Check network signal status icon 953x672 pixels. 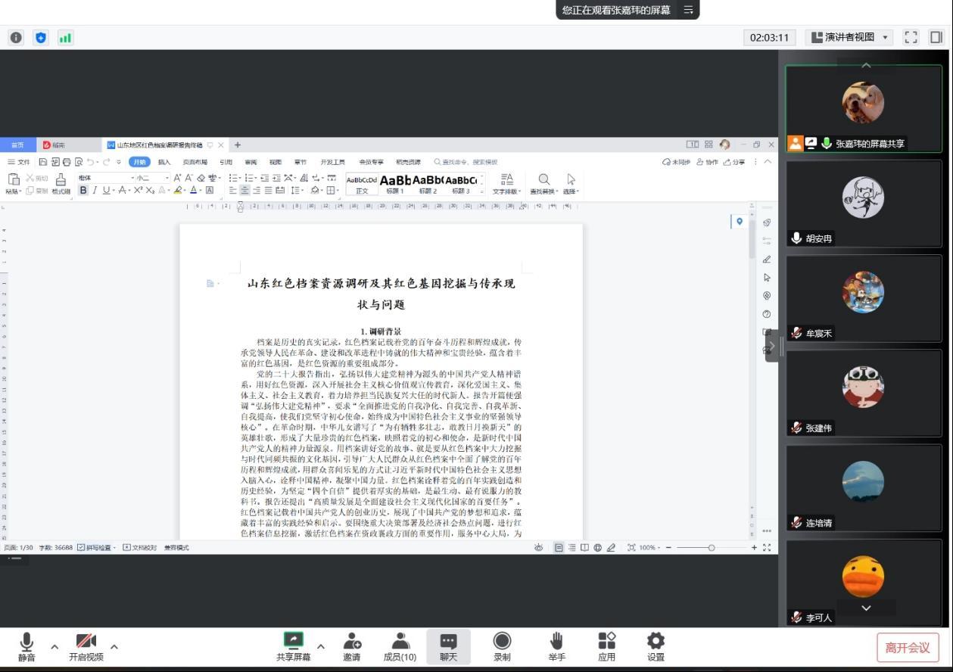(x=65, y=37)
